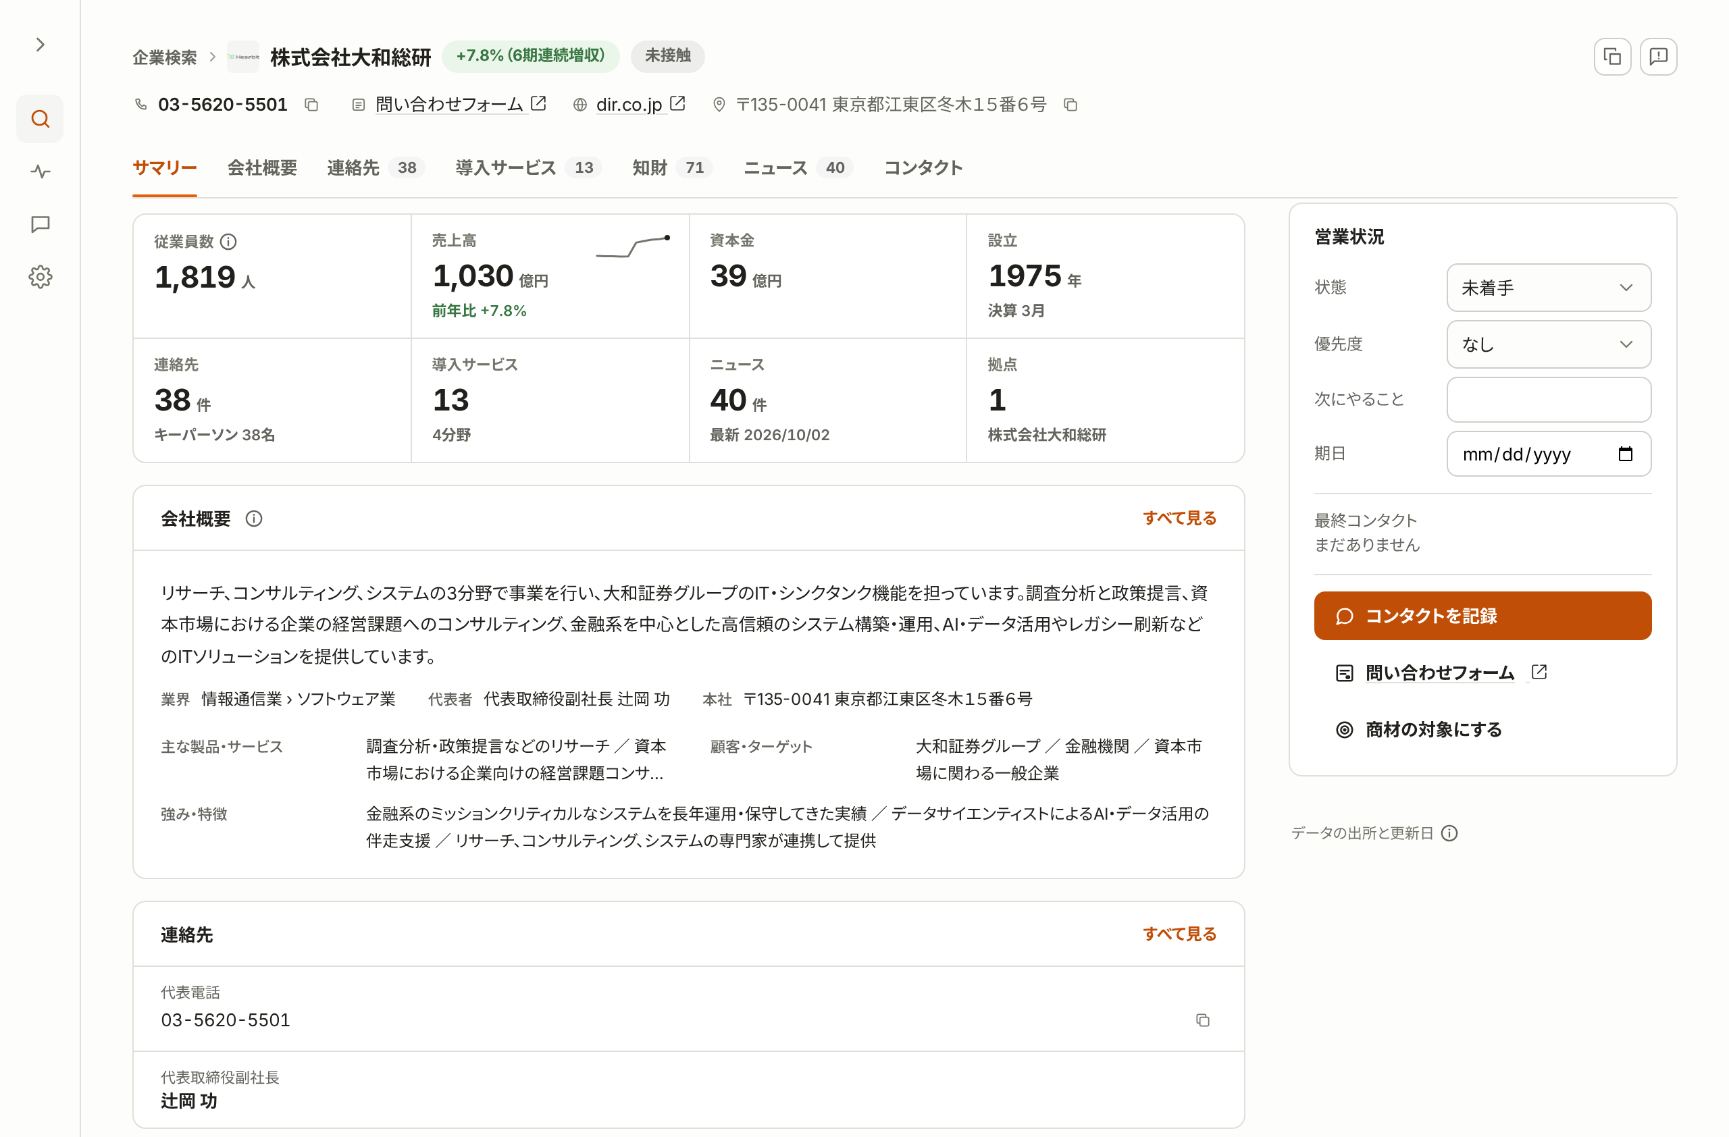Switch to the 会社概要 tab
This screenshot has height=1137, width=1729.
point(262,168)
